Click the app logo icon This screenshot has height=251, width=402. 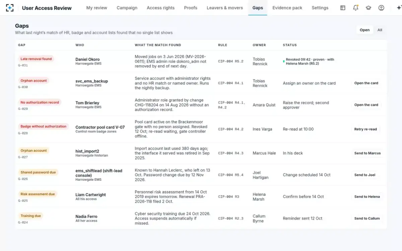[10, 8]
